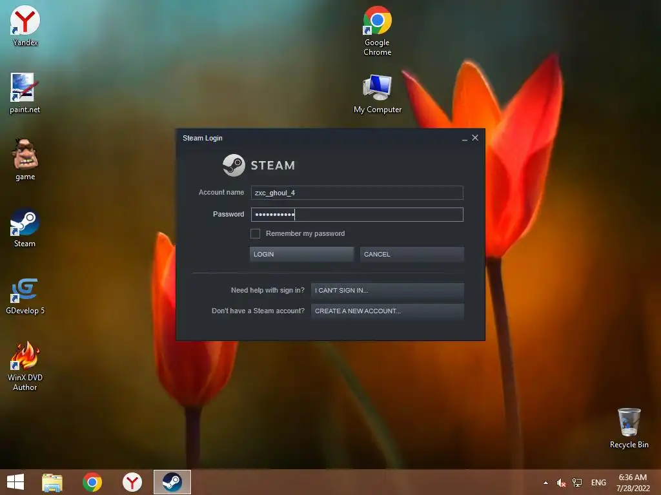Select the Google Chrome desktop icon

point(377,31)
